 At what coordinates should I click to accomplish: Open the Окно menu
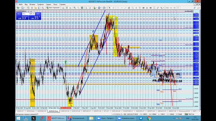pos(55,4)
